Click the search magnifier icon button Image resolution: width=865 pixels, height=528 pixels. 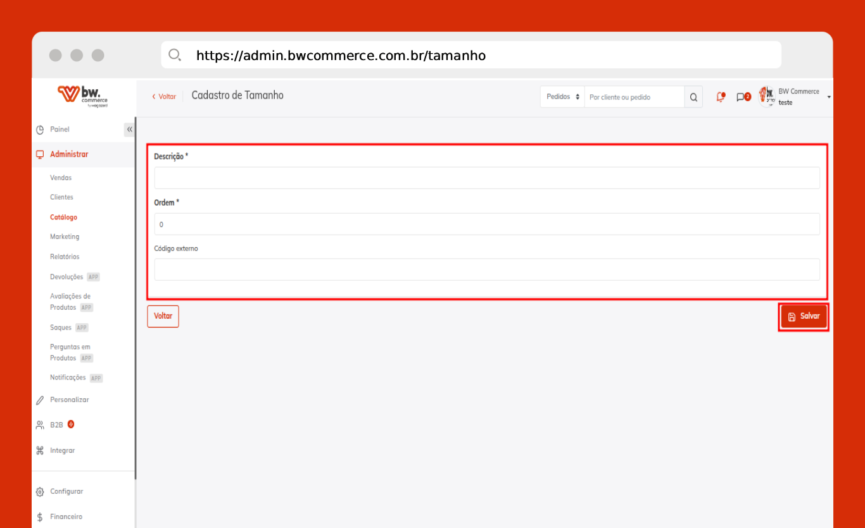[x=693, y=97]
